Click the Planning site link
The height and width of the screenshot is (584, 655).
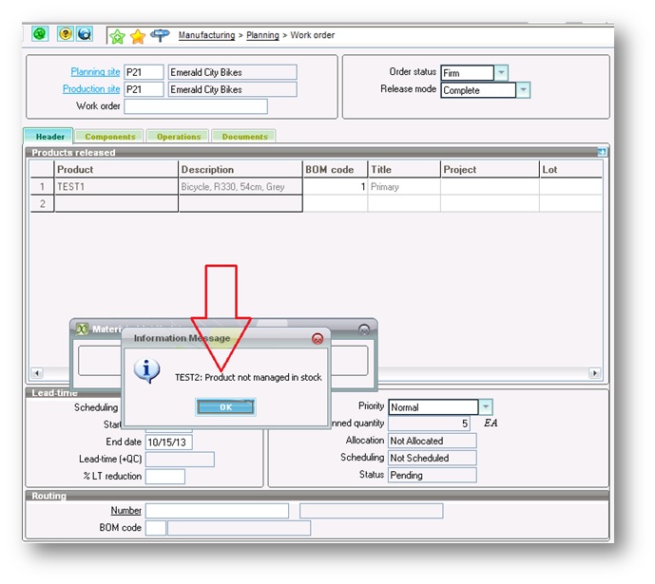pos(95,72)
